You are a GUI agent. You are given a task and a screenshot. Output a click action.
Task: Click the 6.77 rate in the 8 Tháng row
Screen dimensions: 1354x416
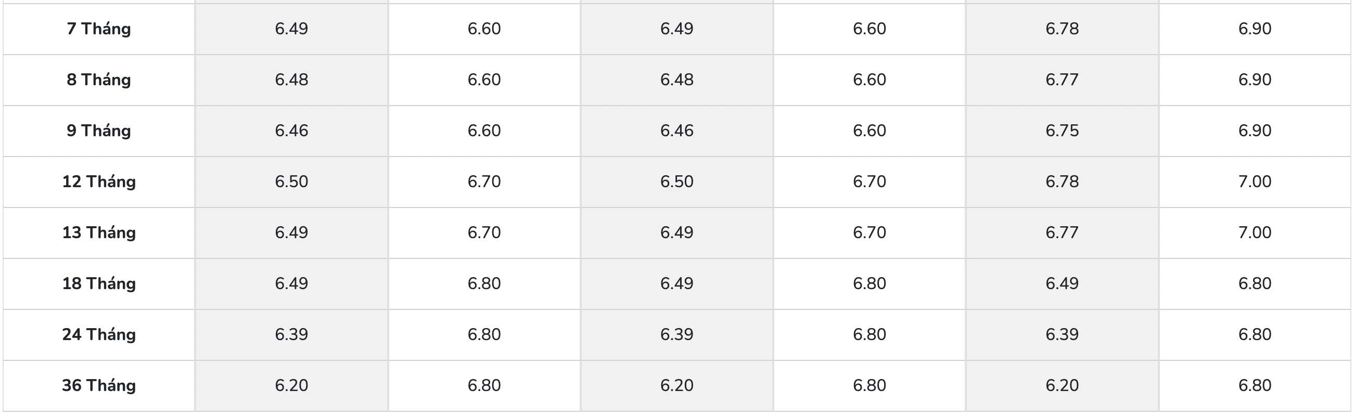point(1062,80)
